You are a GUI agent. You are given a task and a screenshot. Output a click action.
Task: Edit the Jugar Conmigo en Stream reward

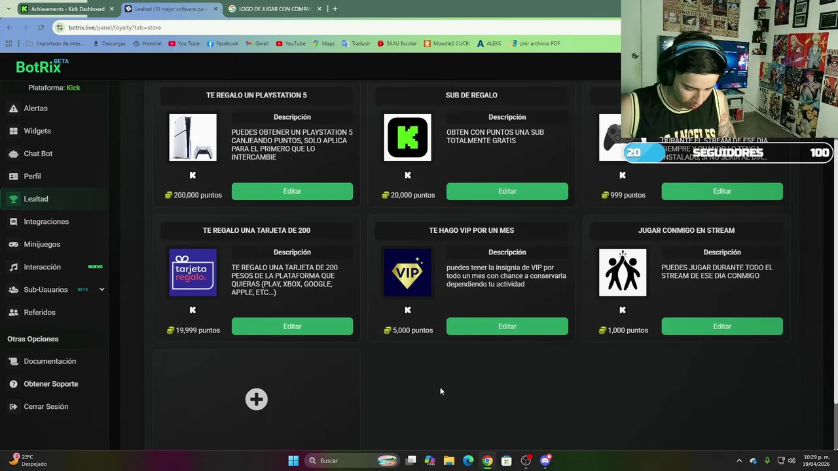coord(722,326)
